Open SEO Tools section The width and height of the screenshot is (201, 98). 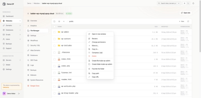(x=37, y=60)
